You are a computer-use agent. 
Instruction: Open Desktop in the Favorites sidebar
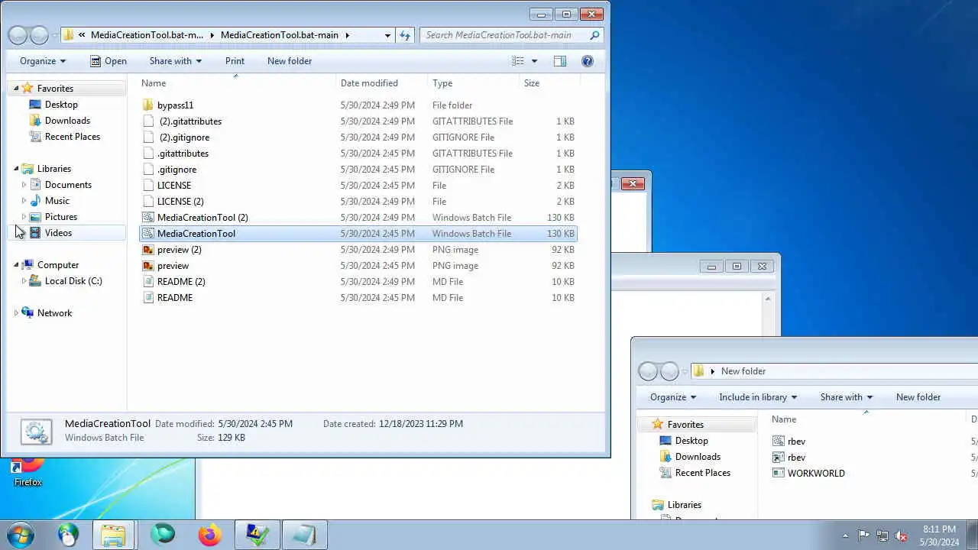pyautogui.click(x=61, y=105)
